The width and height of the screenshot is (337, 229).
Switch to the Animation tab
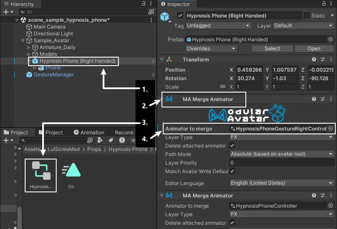(89, 133)
